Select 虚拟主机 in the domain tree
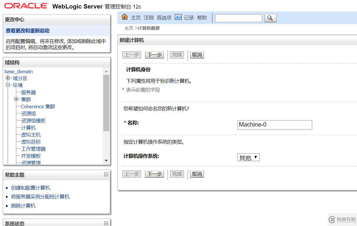357x226 pixels. 31,135
